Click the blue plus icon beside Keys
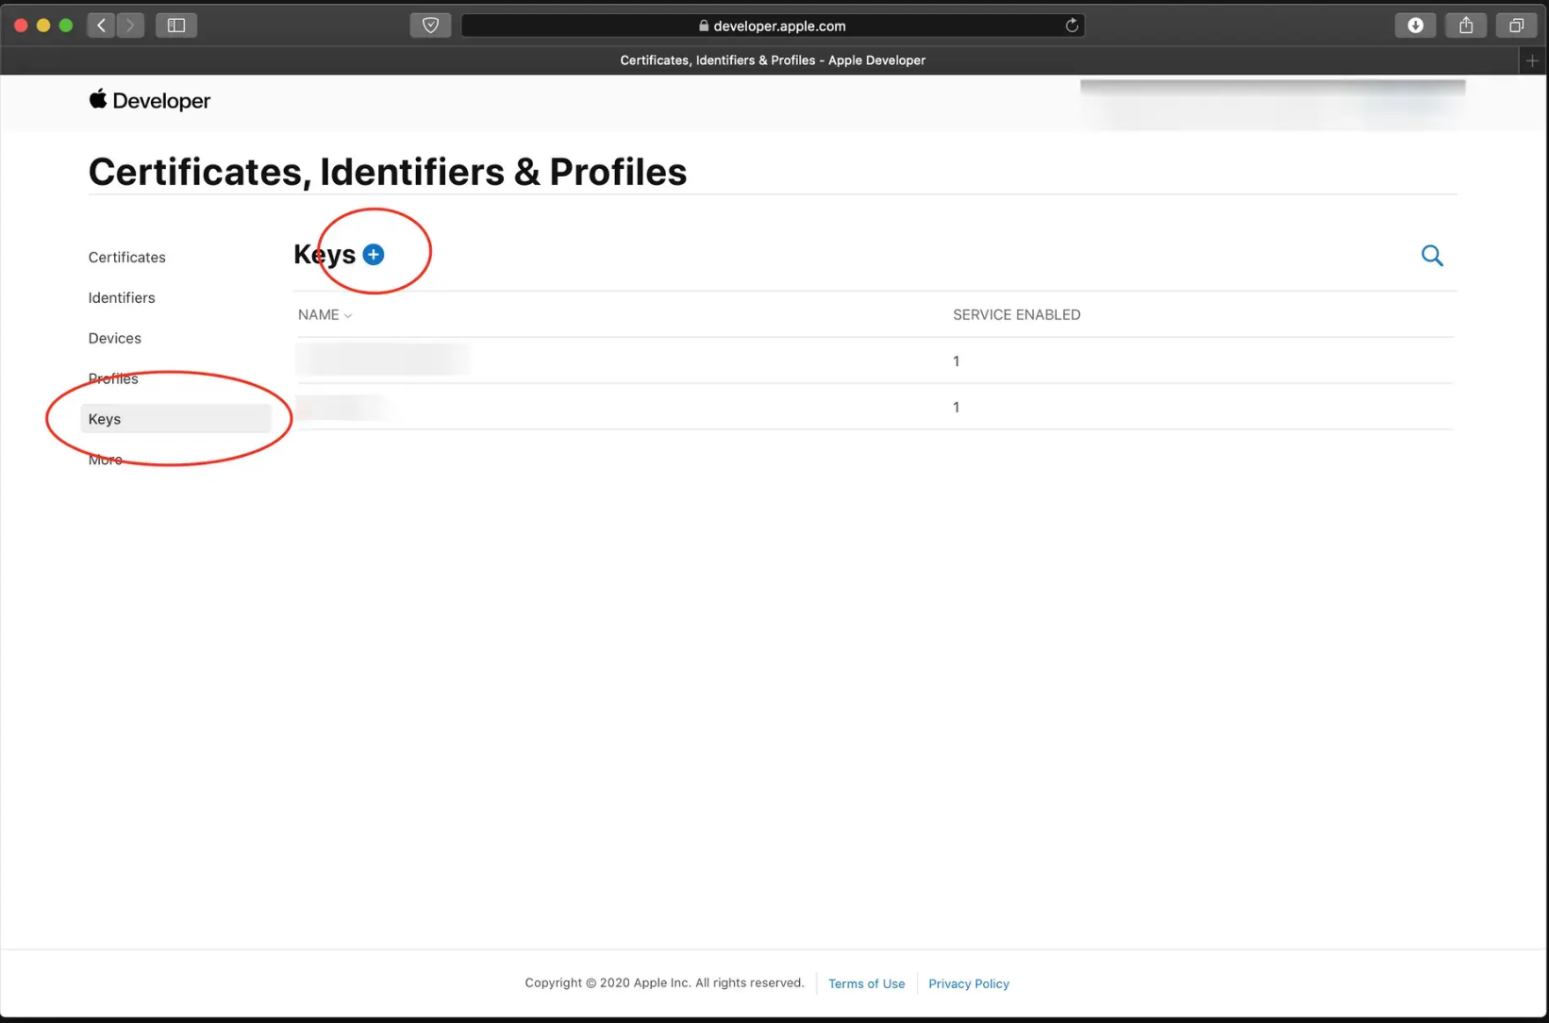The image size is (1549, 1023). (374, 255)
